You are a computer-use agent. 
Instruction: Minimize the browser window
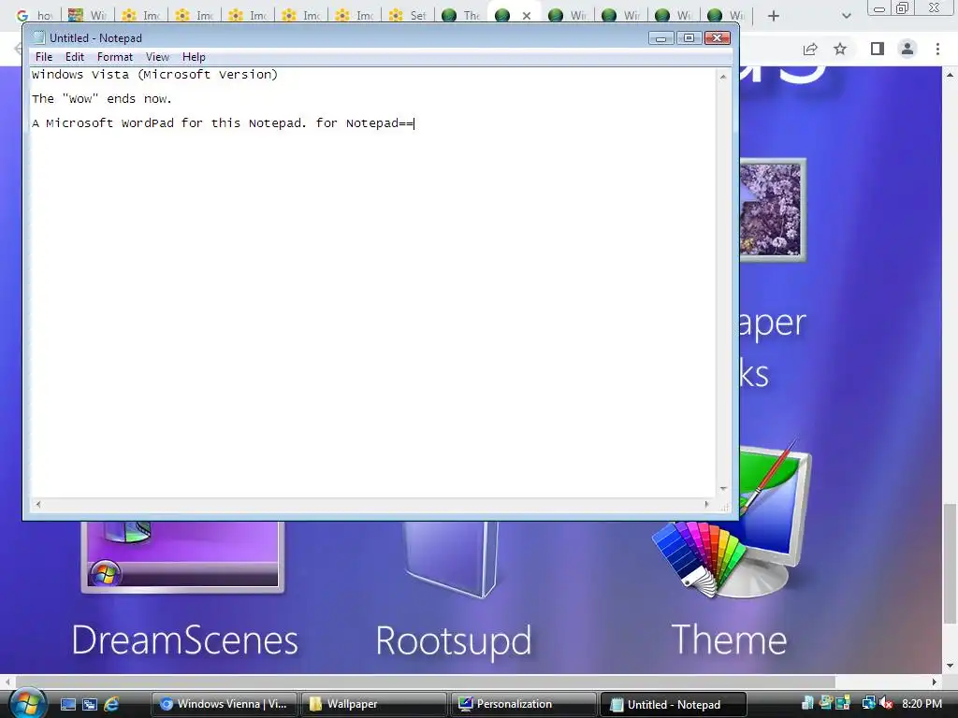879,8
